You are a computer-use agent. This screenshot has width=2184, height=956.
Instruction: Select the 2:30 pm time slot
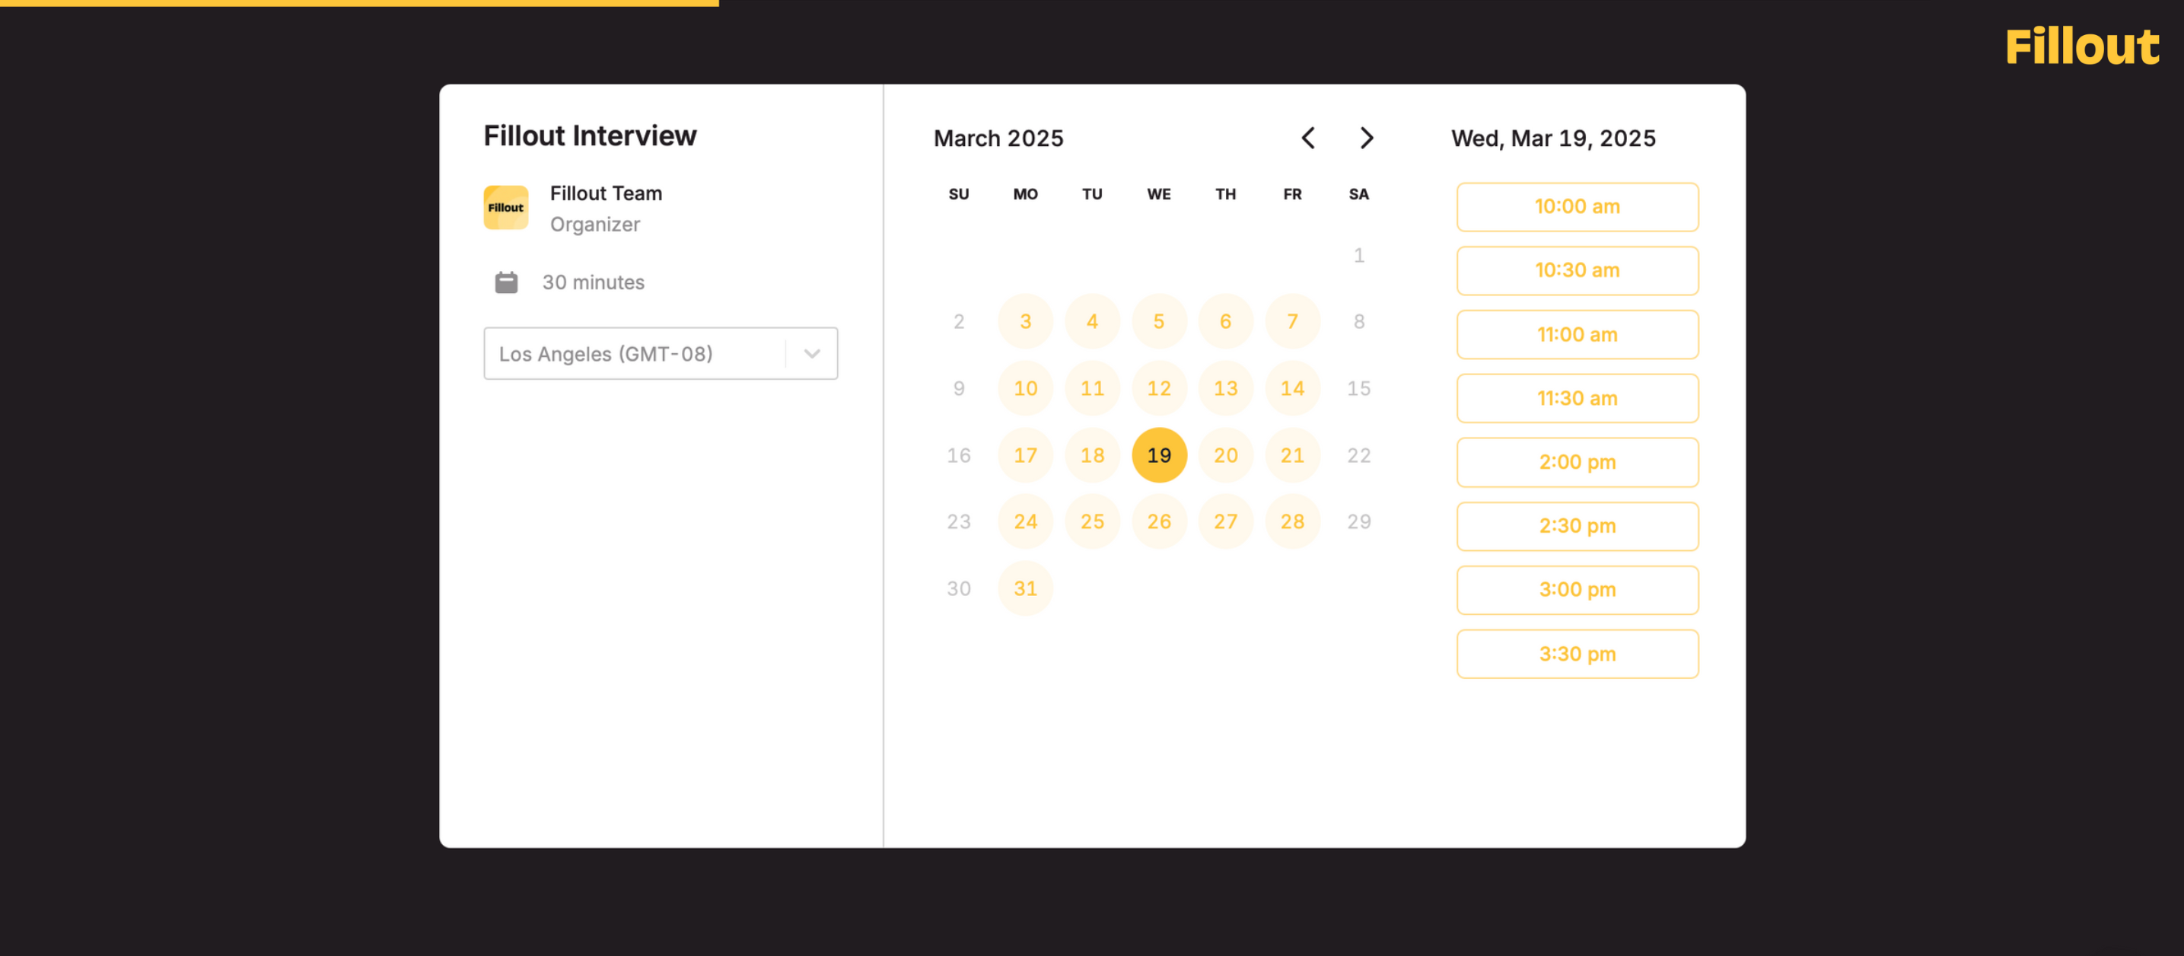[1577, 526]
